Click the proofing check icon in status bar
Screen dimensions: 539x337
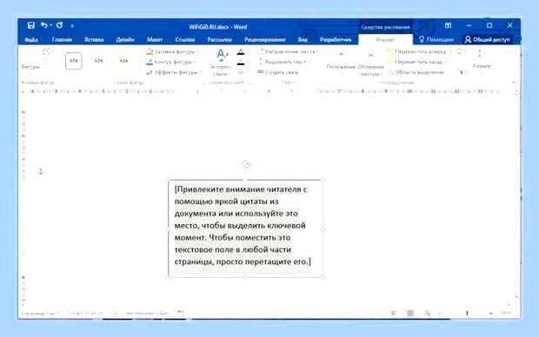click(115, 314)
